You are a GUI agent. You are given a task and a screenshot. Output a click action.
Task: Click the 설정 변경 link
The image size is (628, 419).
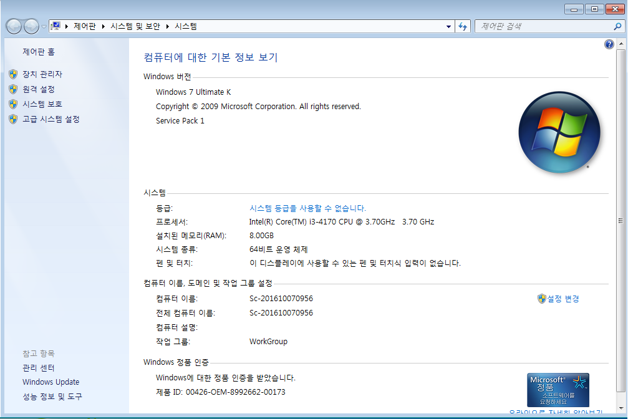pyautogui.click(x=563, y=299)
